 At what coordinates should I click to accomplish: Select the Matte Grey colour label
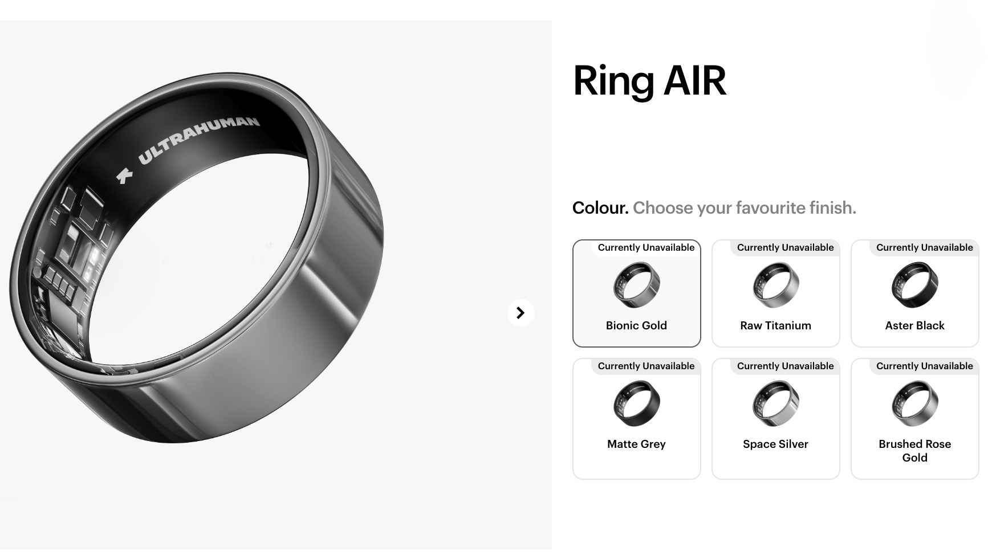click(x=636, y=444)
